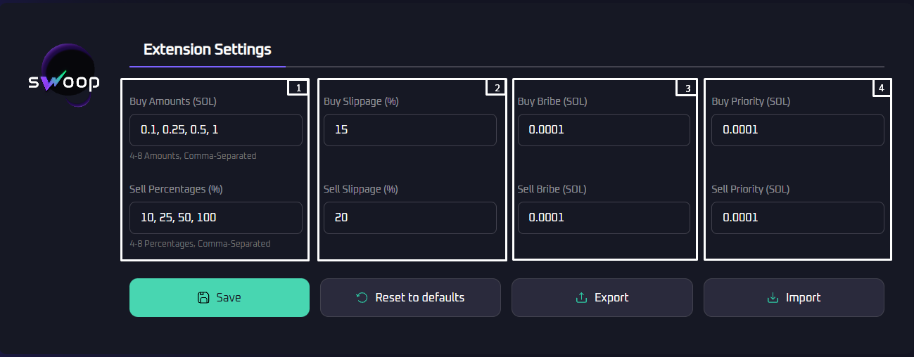Click the Import download arrow icon

coord(773,297)
